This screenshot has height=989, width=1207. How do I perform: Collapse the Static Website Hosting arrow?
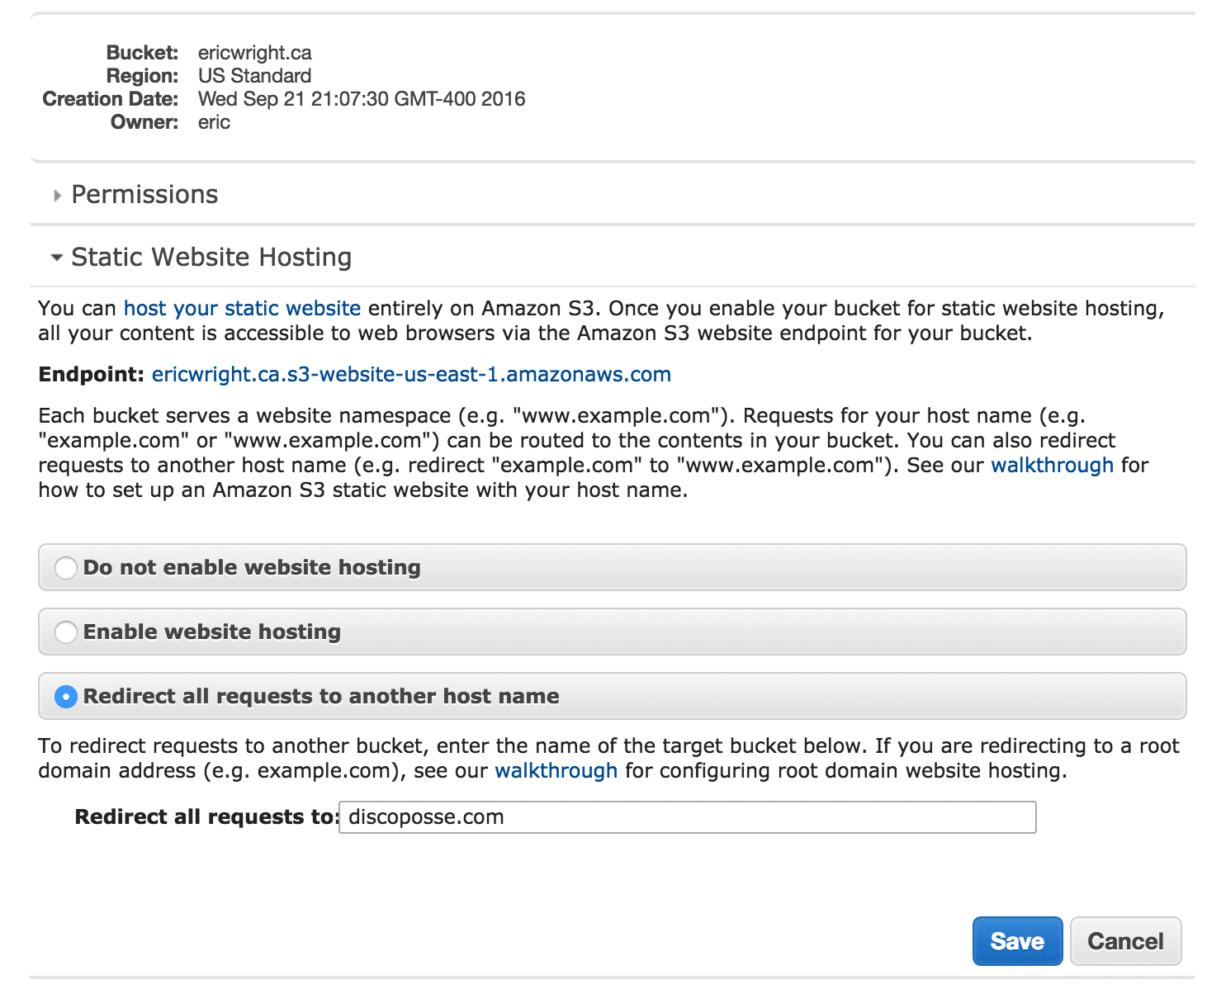pos(57,258)
